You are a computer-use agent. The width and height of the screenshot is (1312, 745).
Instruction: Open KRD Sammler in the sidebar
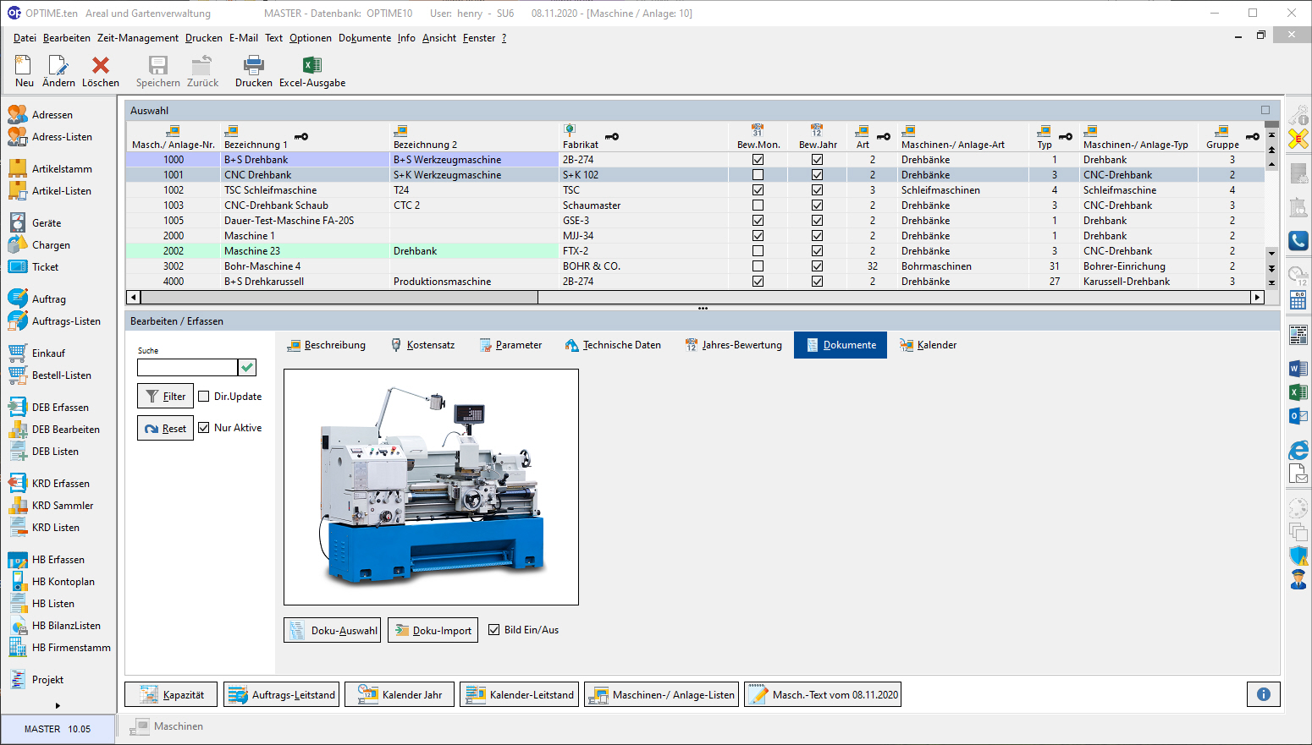coord(63,506)
